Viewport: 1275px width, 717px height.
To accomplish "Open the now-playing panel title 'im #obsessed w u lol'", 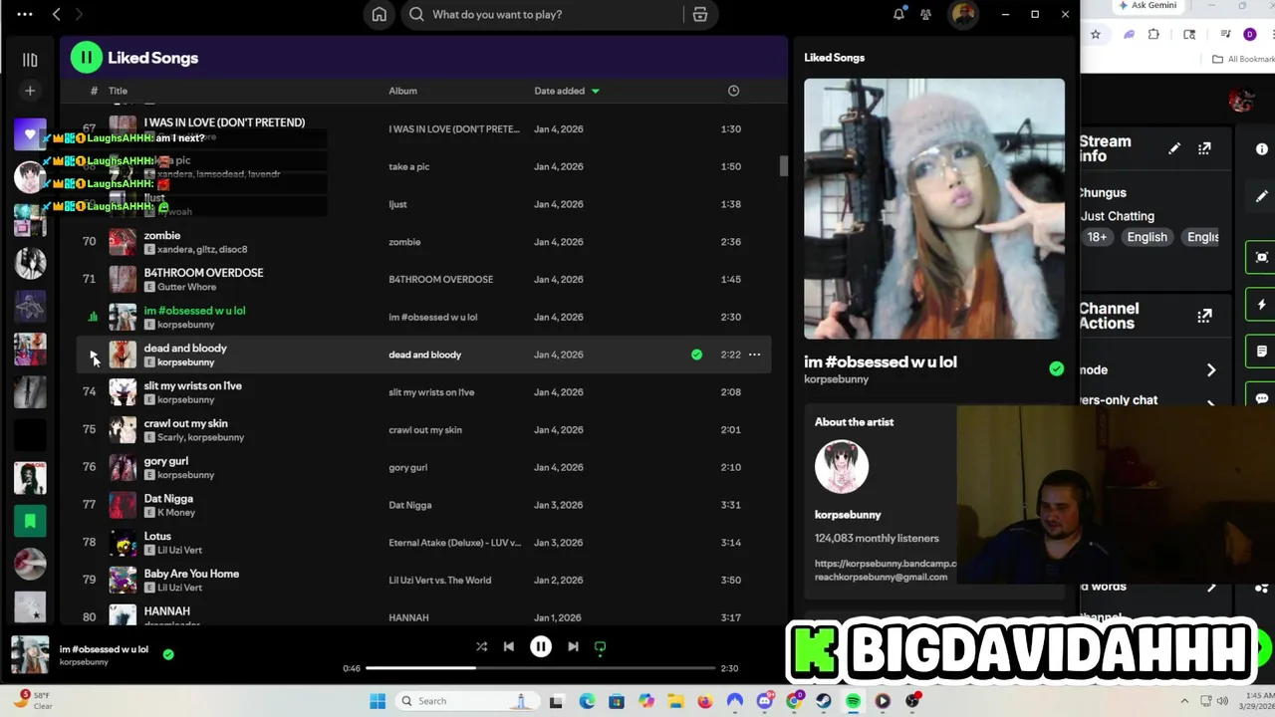I will [881, 361].
